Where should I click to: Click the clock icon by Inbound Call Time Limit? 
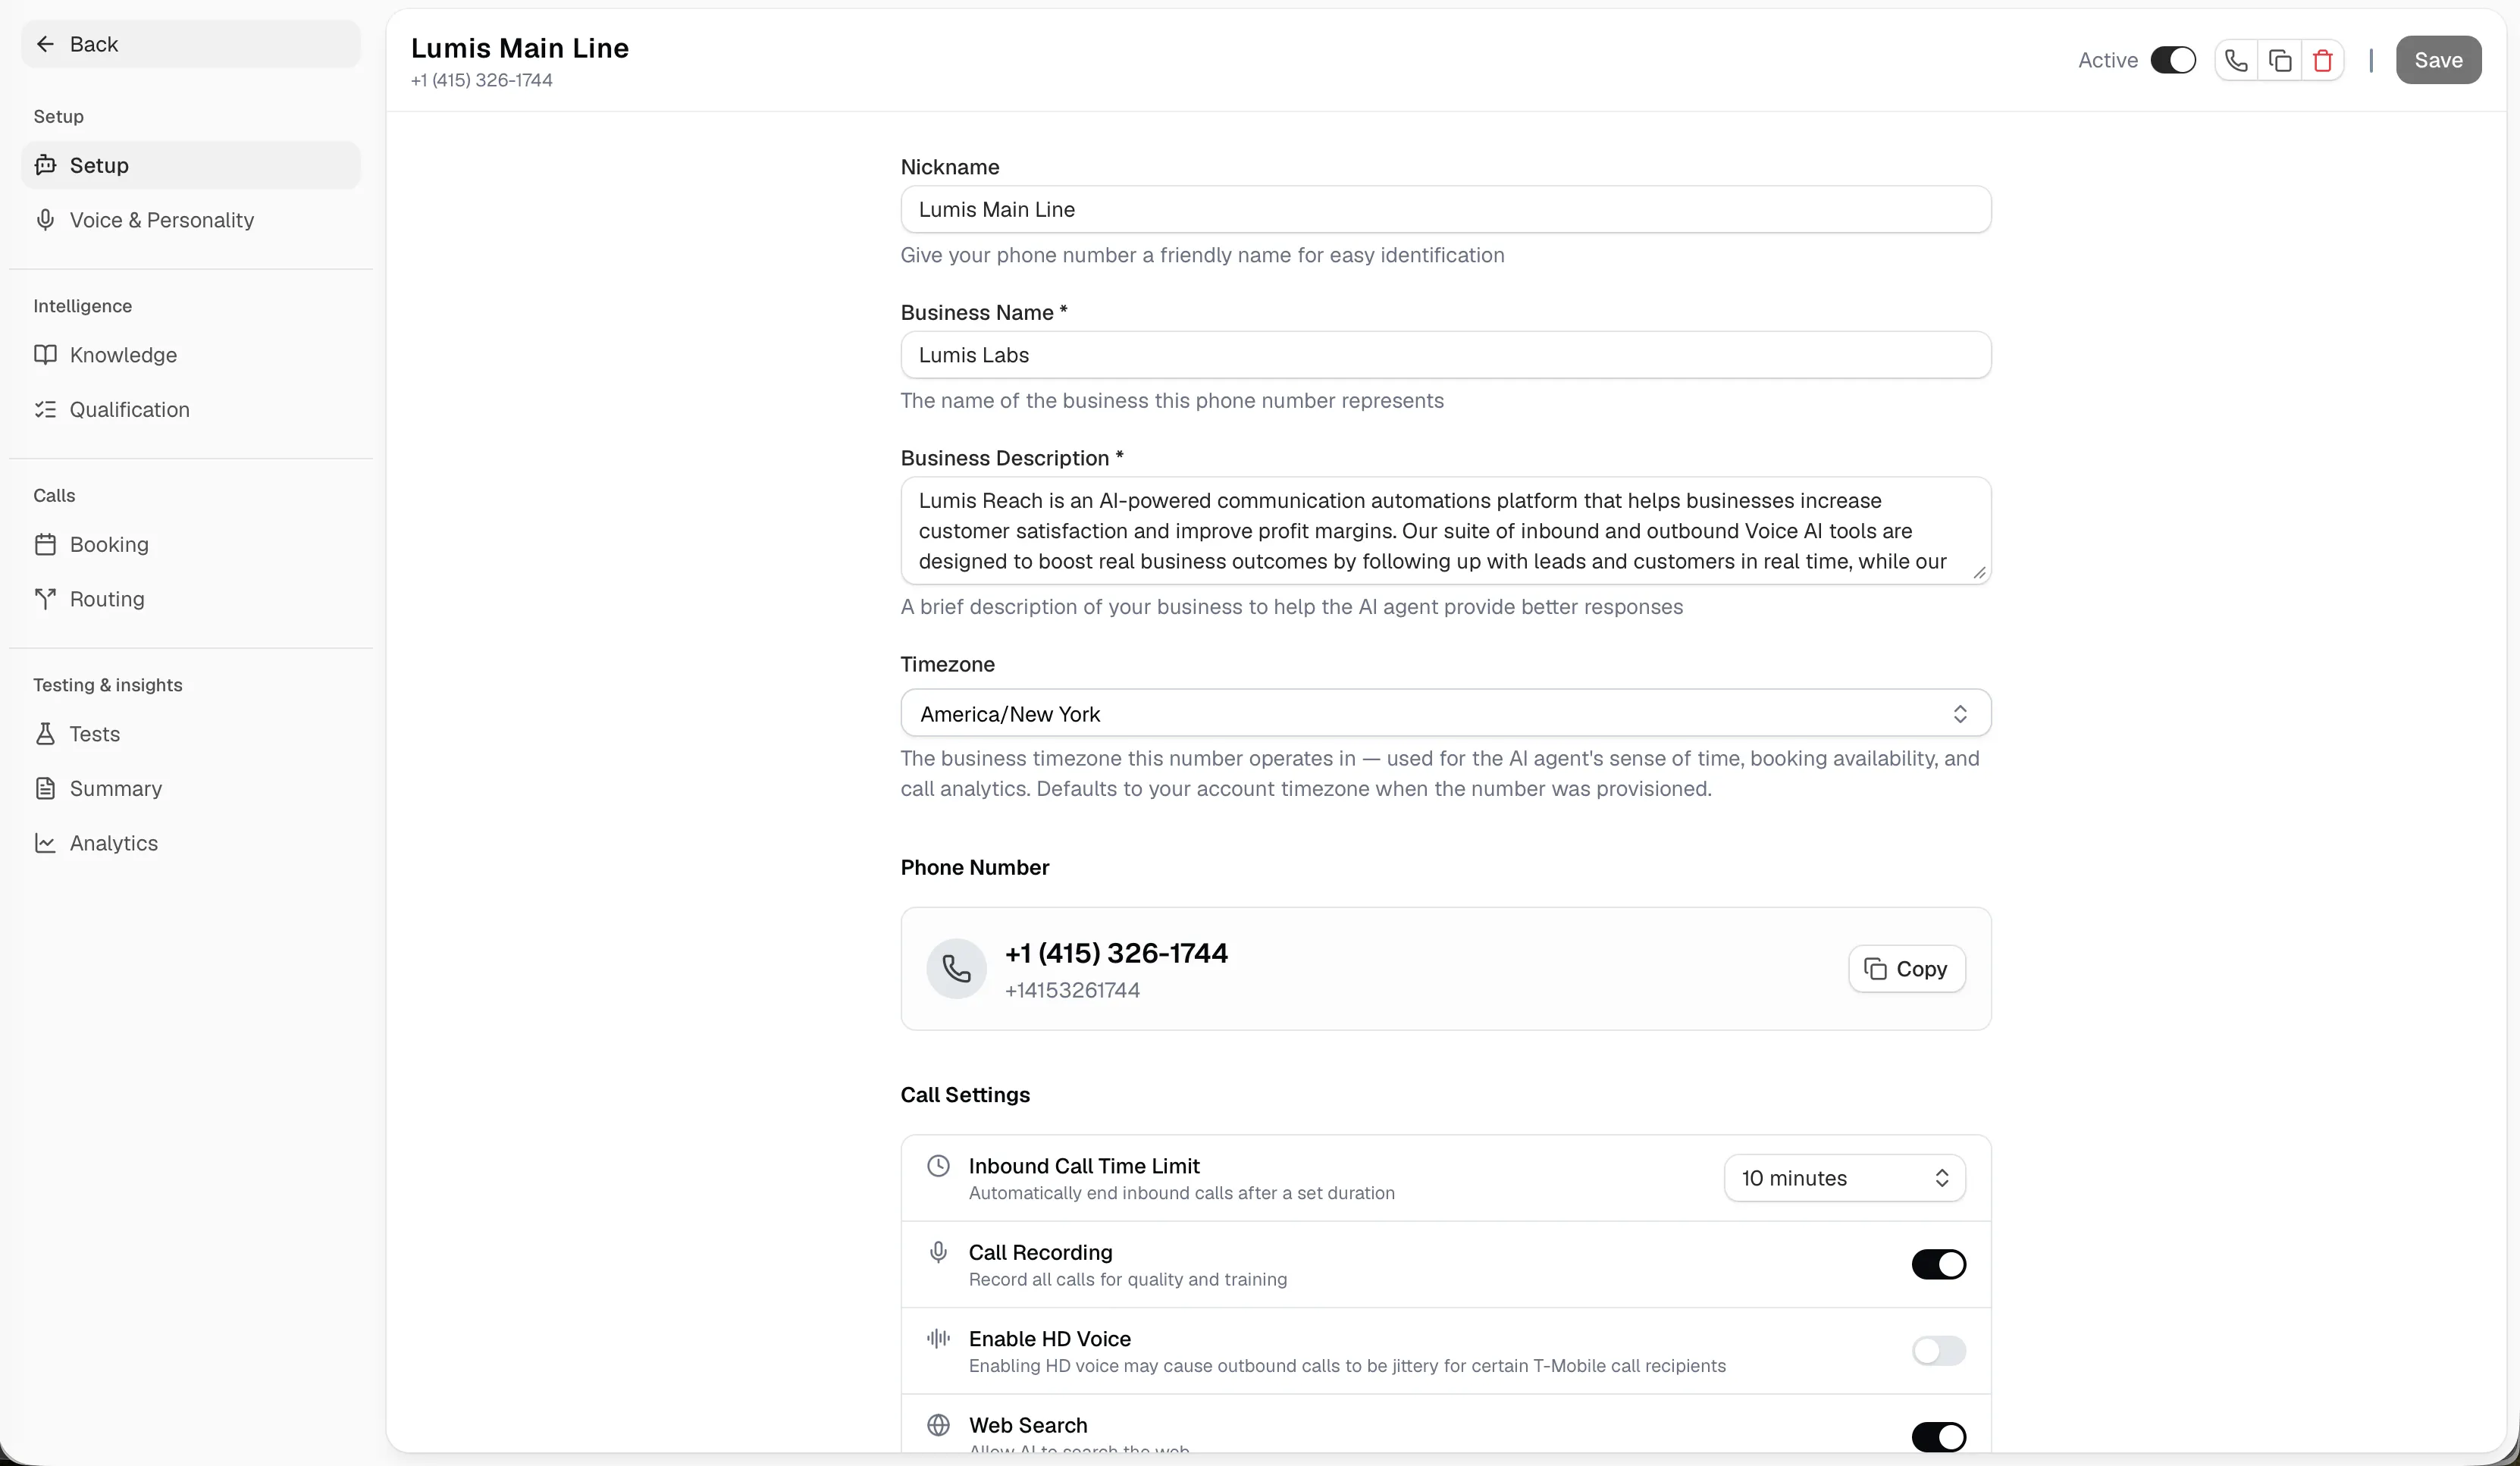point(938,1166)
